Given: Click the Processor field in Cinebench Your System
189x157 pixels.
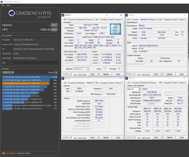Looking at the screenshot, I should [35, 40].
